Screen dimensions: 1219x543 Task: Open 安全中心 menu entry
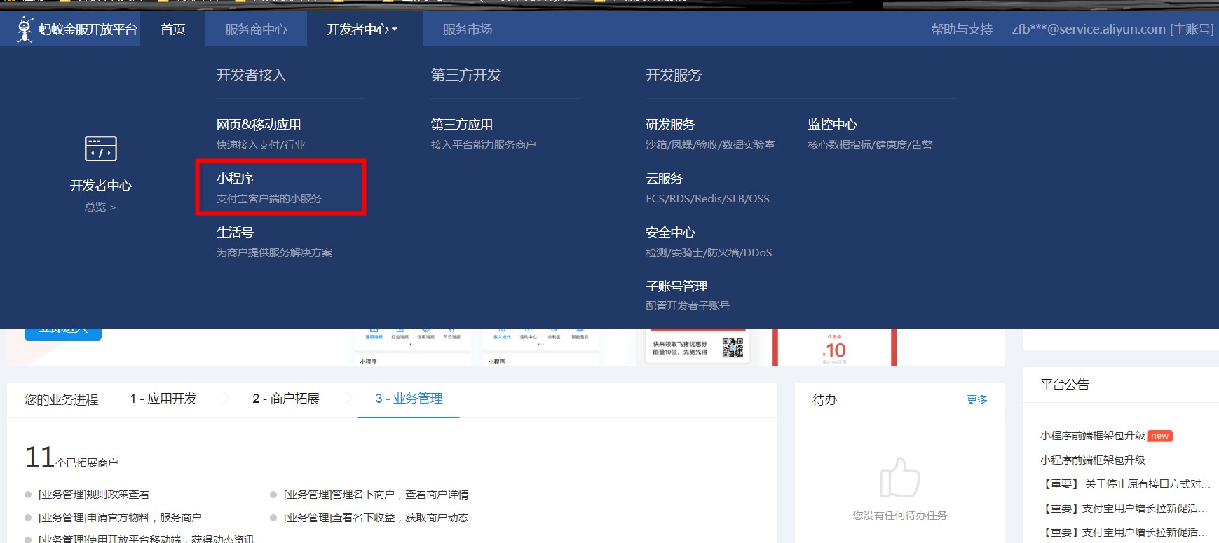coord(671,233)
